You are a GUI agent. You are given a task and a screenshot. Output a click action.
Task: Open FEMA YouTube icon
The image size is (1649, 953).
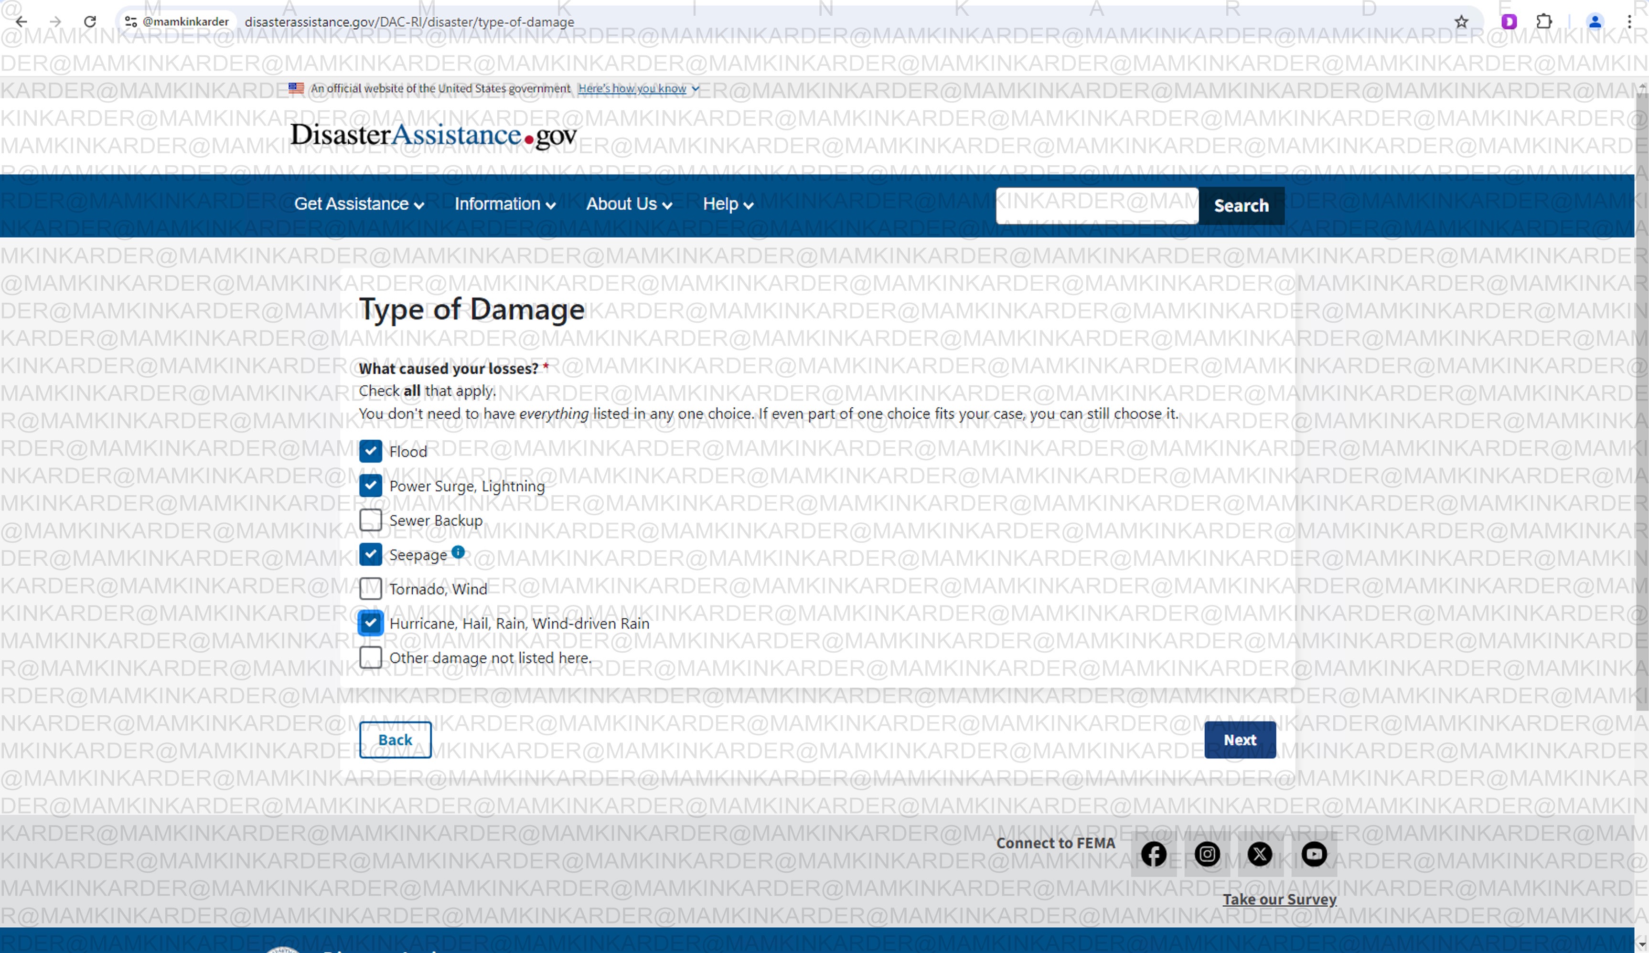pos(1313,854)
